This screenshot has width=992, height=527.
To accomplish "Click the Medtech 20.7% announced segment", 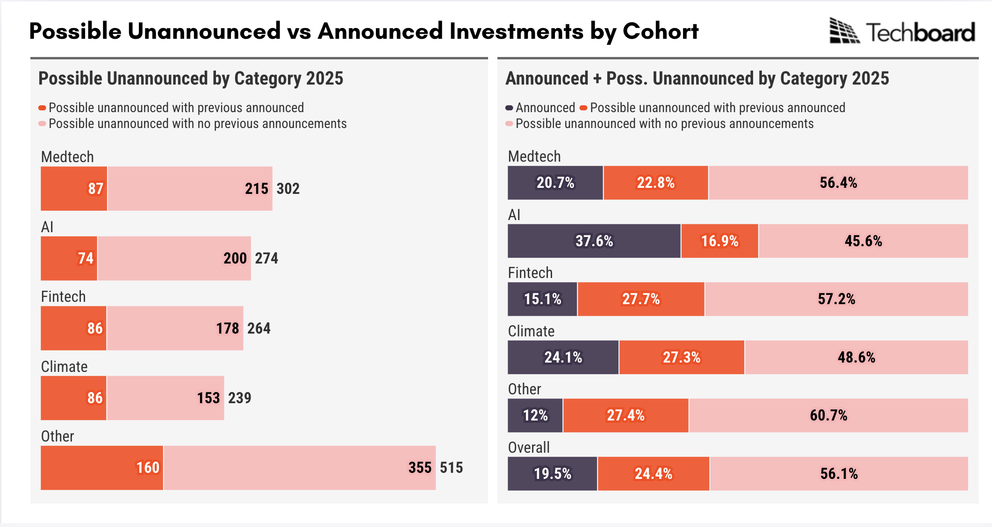I will tap(555, 183).
